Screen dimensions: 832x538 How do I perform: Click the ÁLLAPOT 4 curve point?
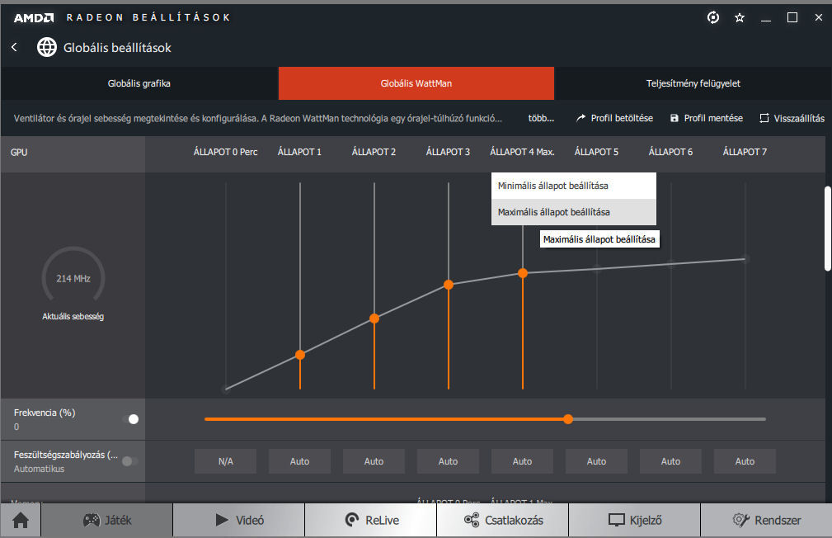523,273
